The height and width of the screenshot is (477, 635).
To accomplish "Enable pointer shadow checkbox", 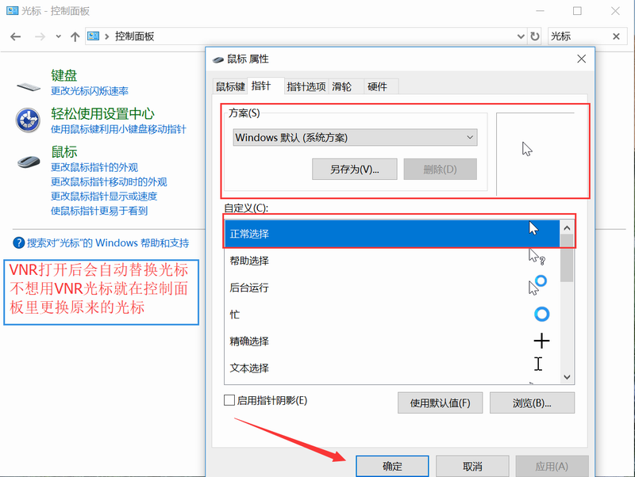I will pyautogui.click(x=229, y=401).
